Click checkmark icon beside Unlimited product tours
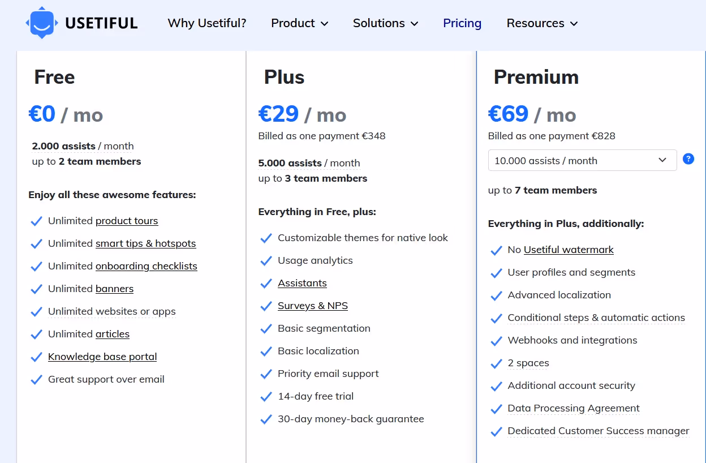This screenshot has width=706, height=463. click(36, 221)
